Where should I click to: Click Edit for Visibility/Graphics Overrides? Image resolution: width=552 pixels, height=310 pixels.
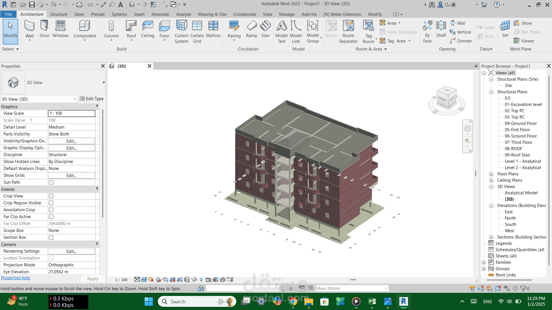71,141
